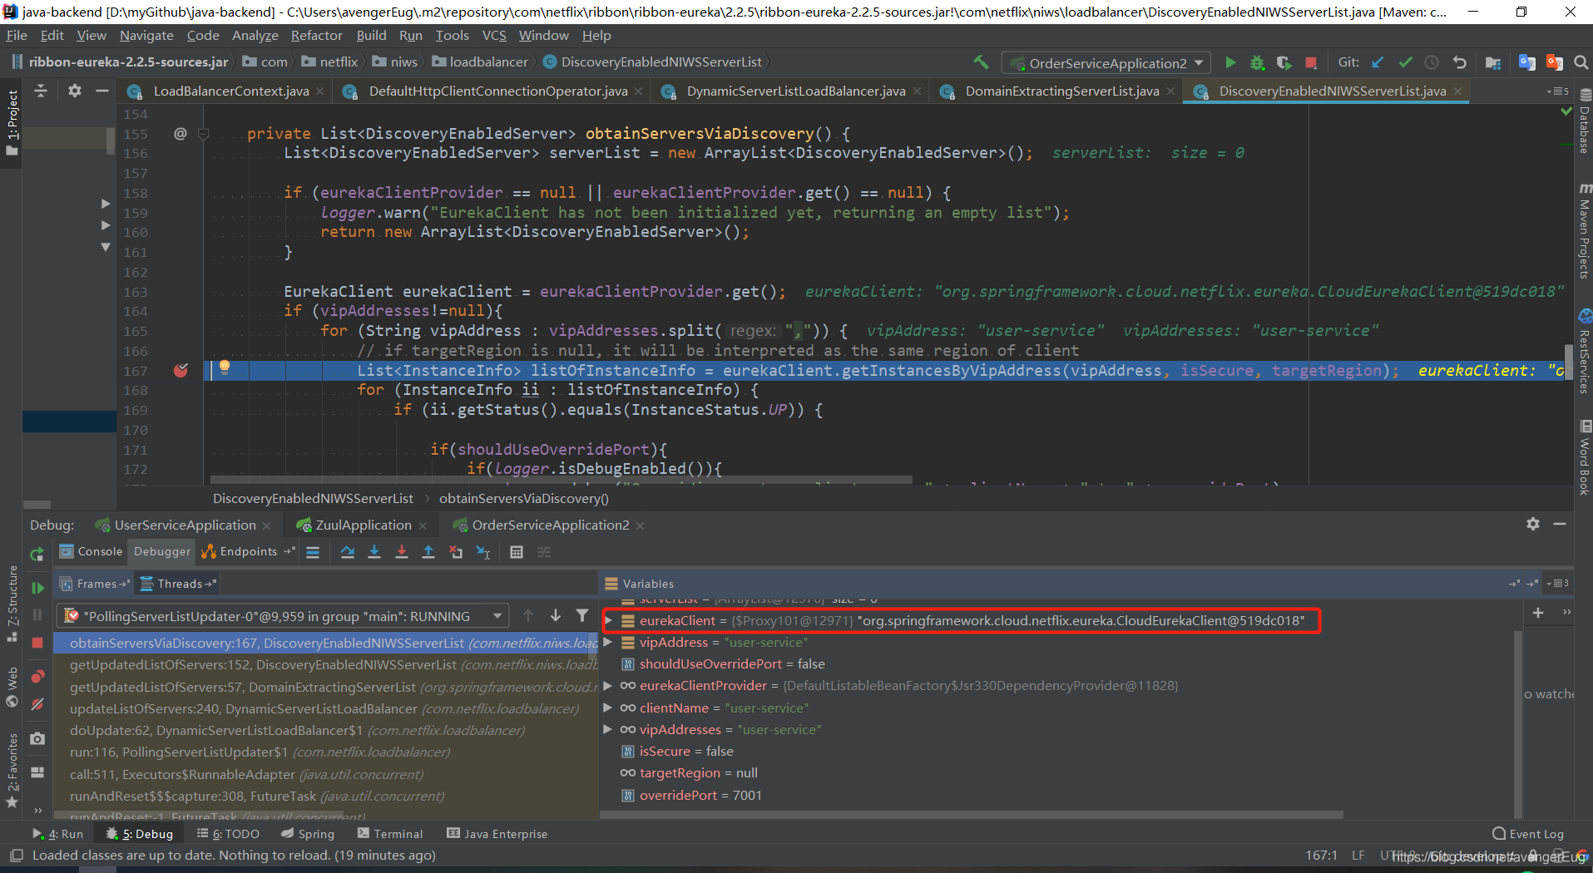Get thread dump camera icon

(37, 738)
